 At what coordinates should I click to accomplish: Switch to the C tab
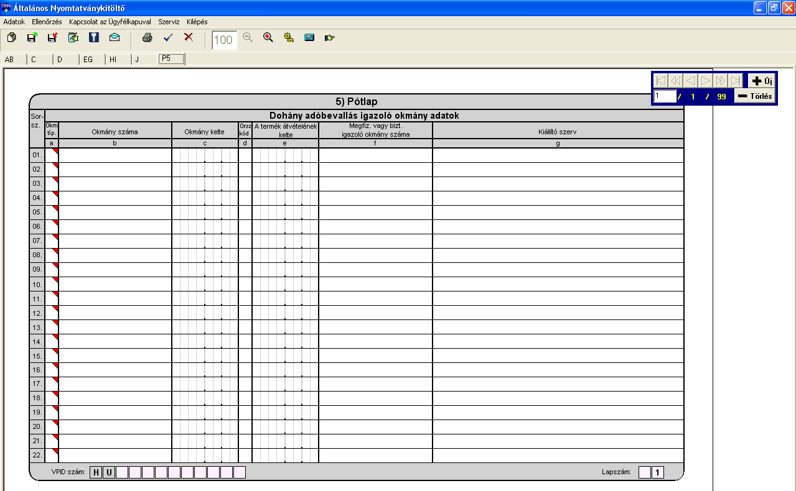coord(40,60)
